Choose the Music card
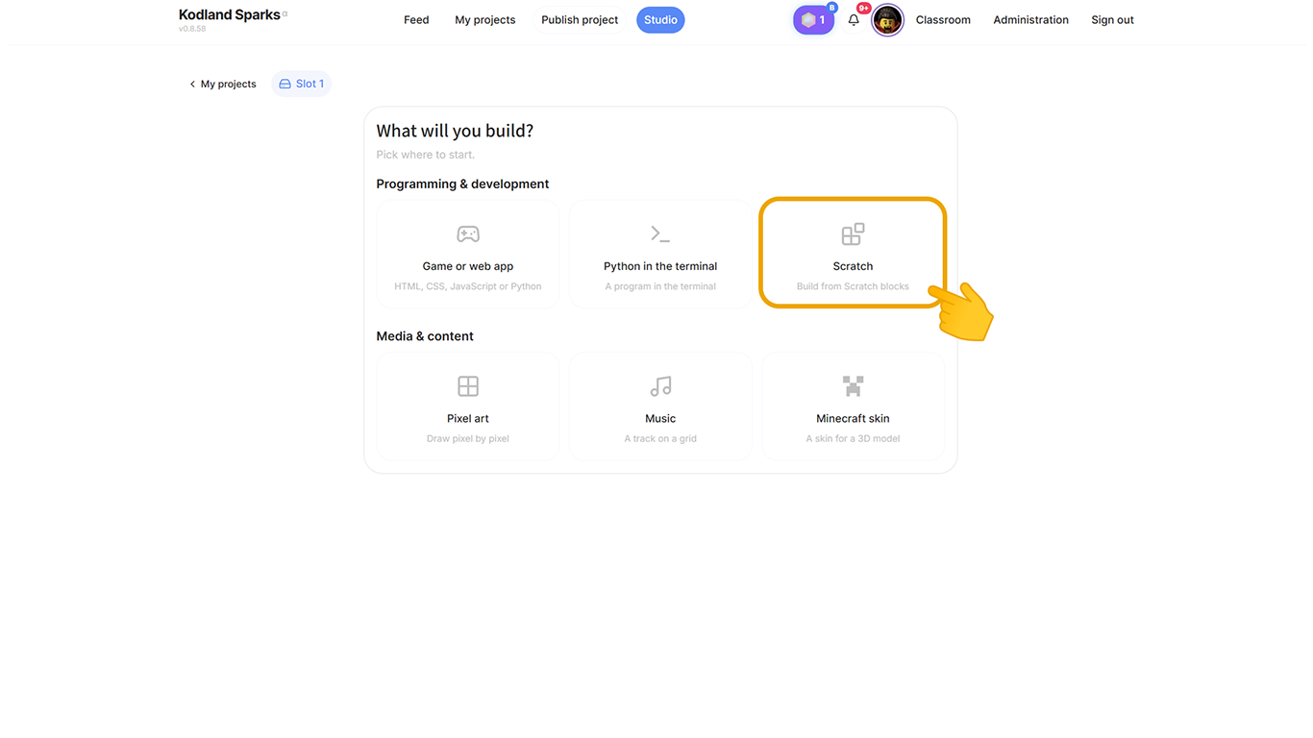Screen dimensions: 1313x738 660,406
